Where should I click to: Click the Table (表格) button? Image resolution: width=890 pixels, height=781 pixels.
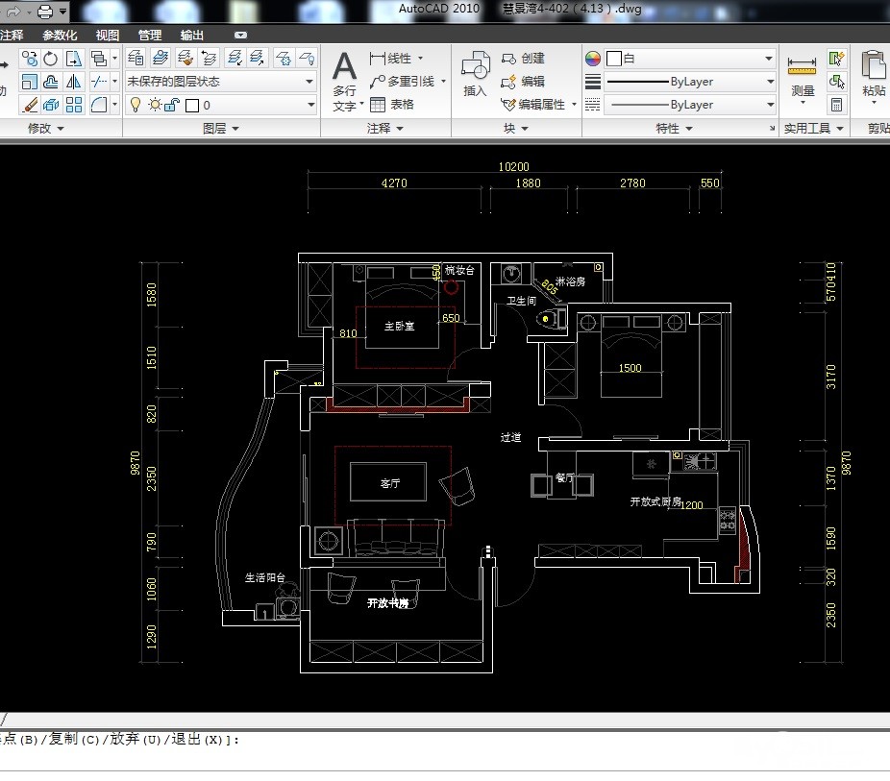coord(392,105)
